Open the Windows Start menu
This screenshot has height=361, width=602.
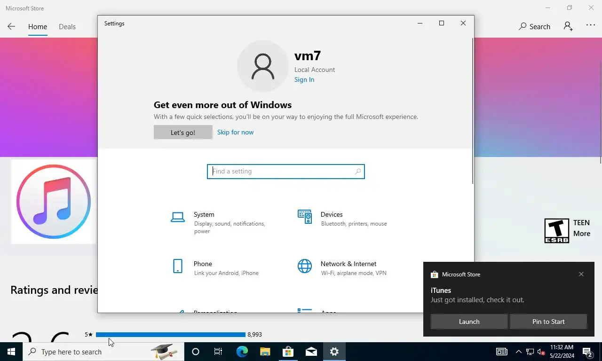(11, 352)
